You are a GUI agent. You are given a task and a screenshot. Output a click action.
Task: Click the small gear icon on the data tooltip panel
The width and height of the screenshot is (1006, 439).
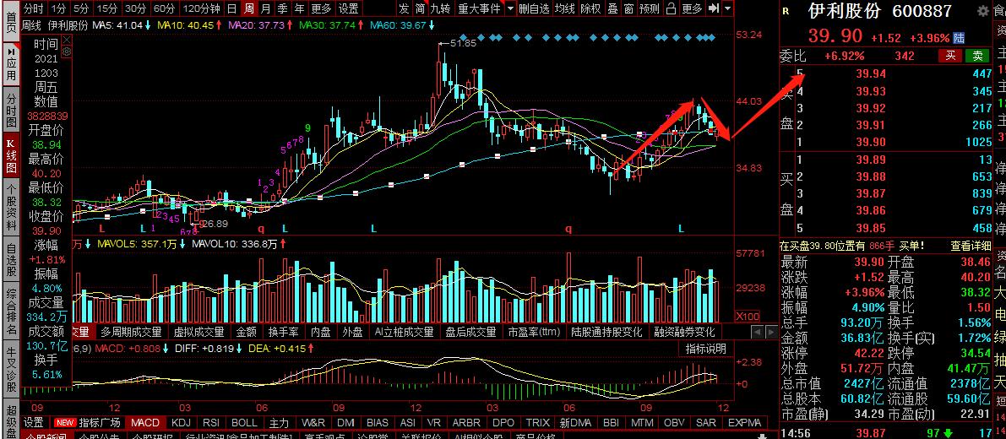68,50
